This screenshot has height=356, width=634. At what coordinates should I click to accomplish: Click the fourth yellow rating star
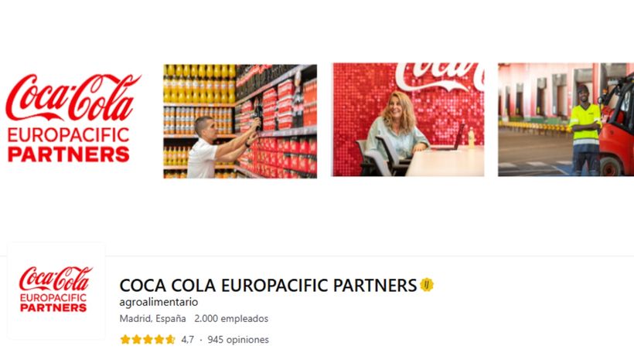click(159, 340)
